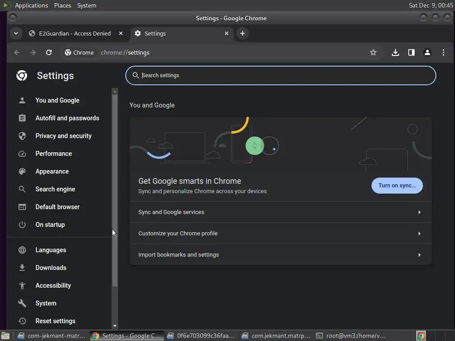The image size is (455, 341).
Task: Open the System menu
Action: pyautogui.click(x=87, y=5)
